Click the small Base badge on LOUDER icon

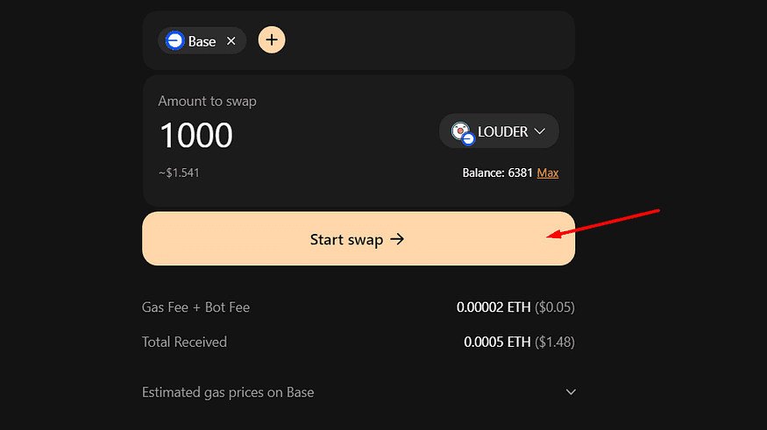coord(468,138)
